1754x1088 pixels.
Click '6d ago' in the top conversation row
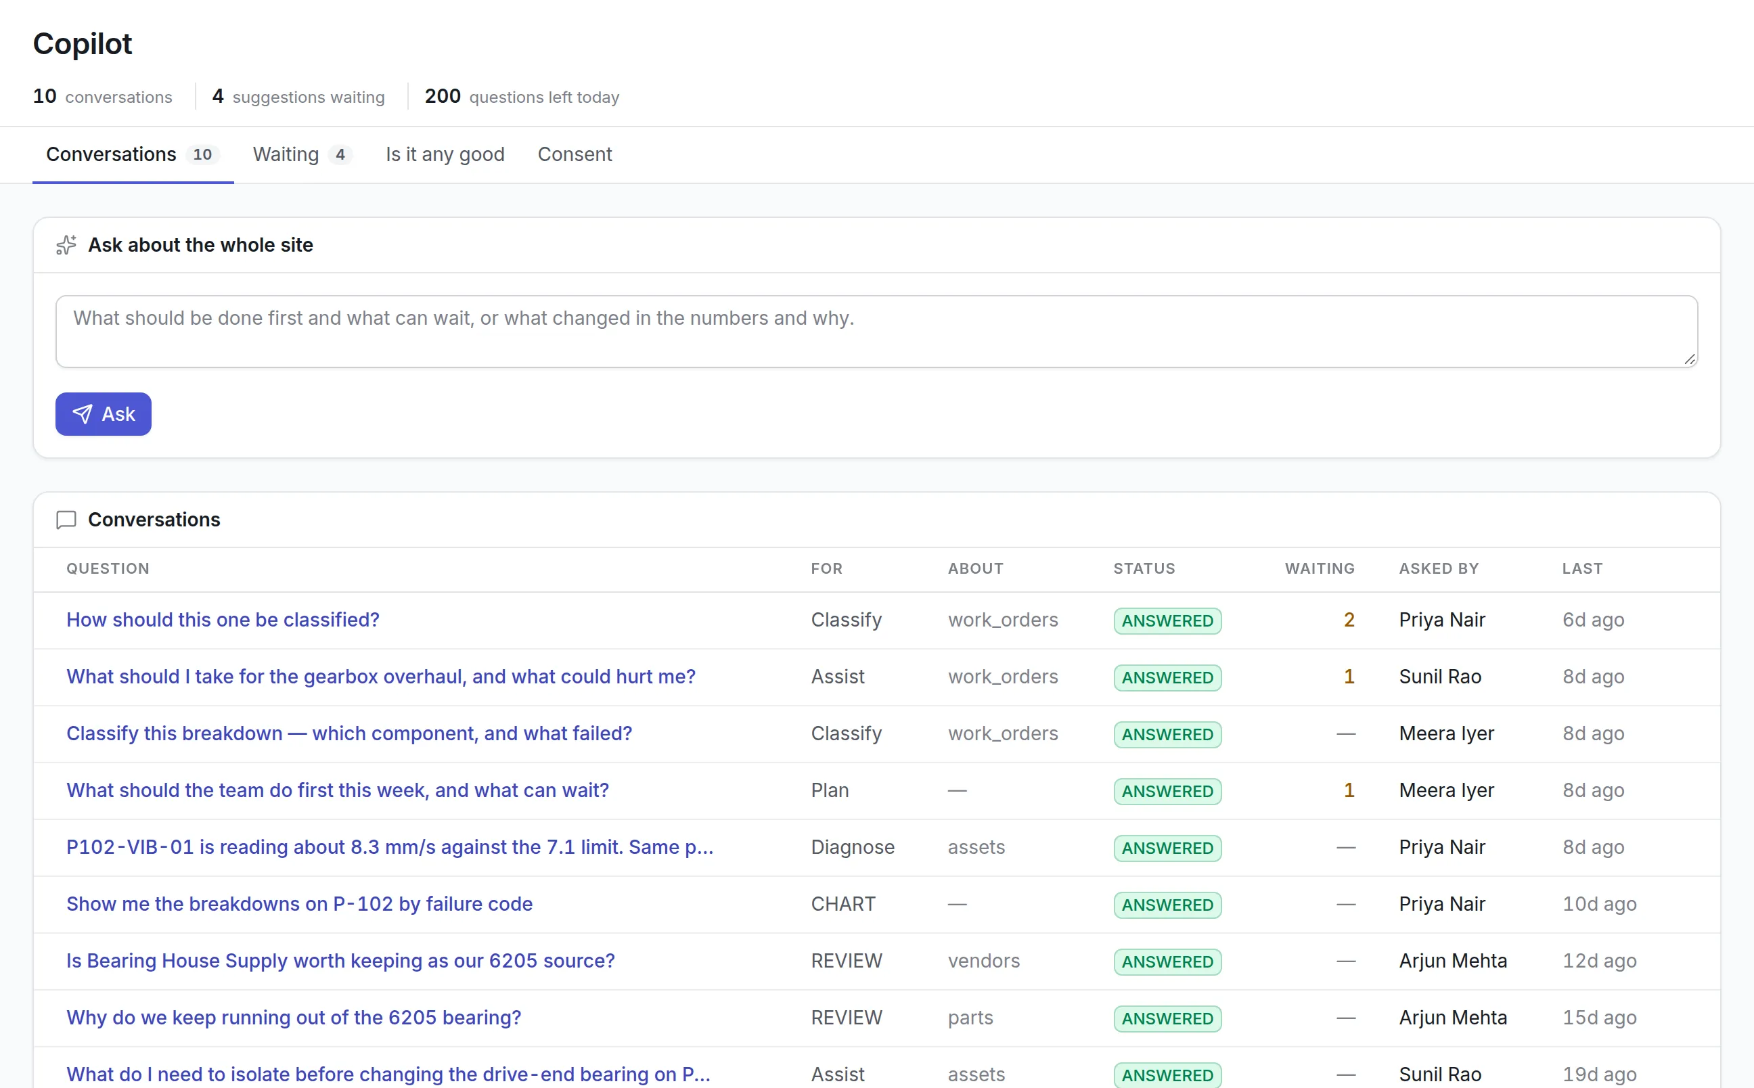(1593, 620)
